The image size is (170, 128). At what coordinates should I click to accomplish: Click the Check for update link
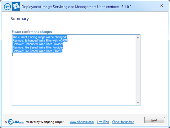tap(123, 122)
